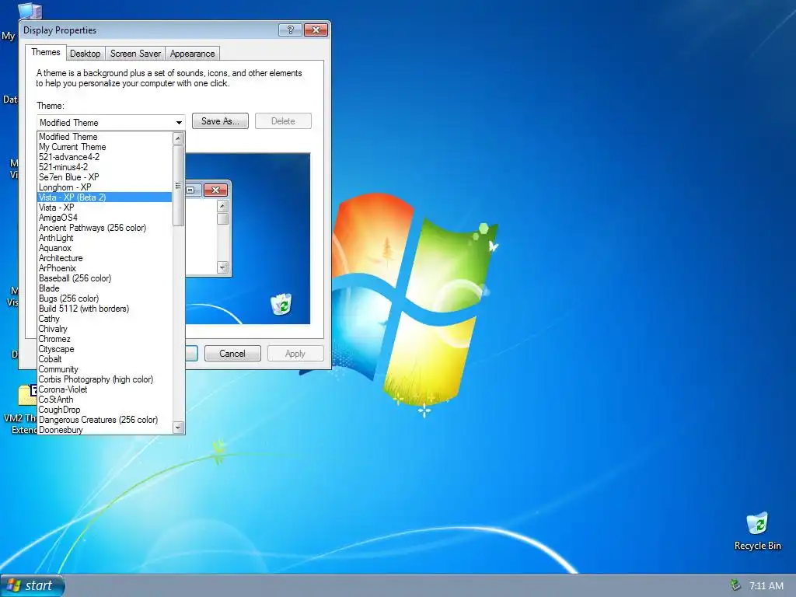This screenshot has width=796, height=597.
Task: Click the Display Properties help question-mark button
Action: tap(291, 30)
